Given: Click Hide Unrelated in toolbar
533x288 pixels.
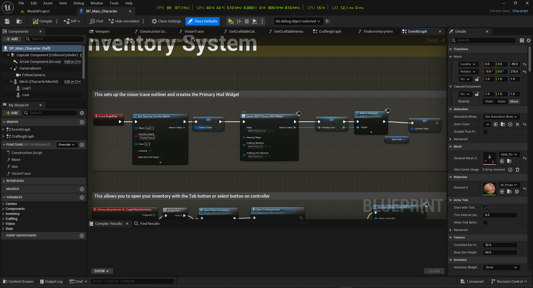Looking at the screenshot, I should 124,21.
